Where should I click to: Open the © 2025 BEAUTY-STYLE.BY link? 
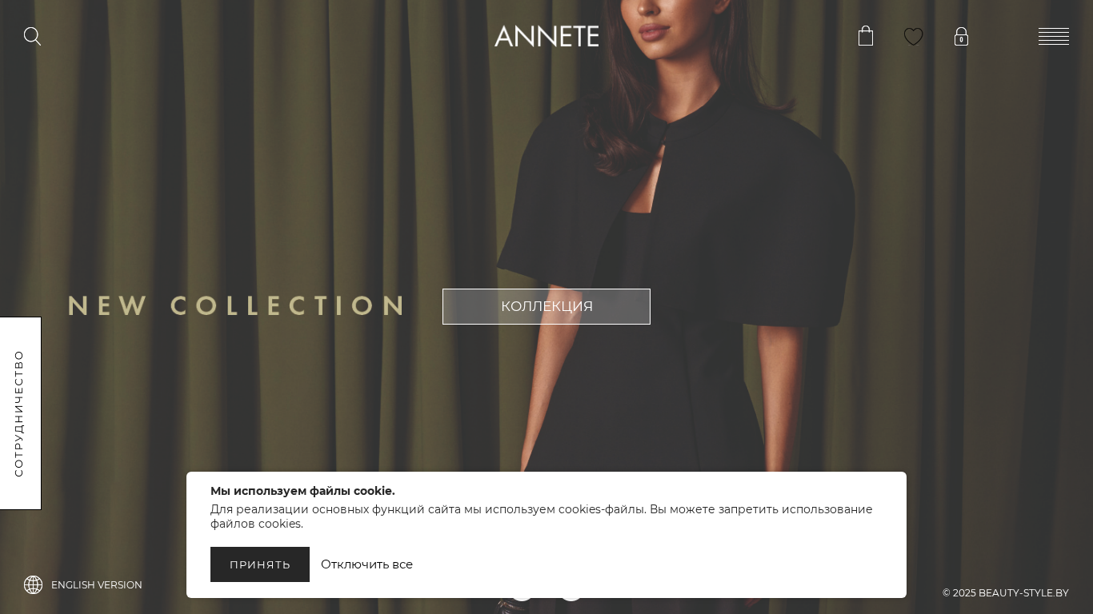point(1006,592)
